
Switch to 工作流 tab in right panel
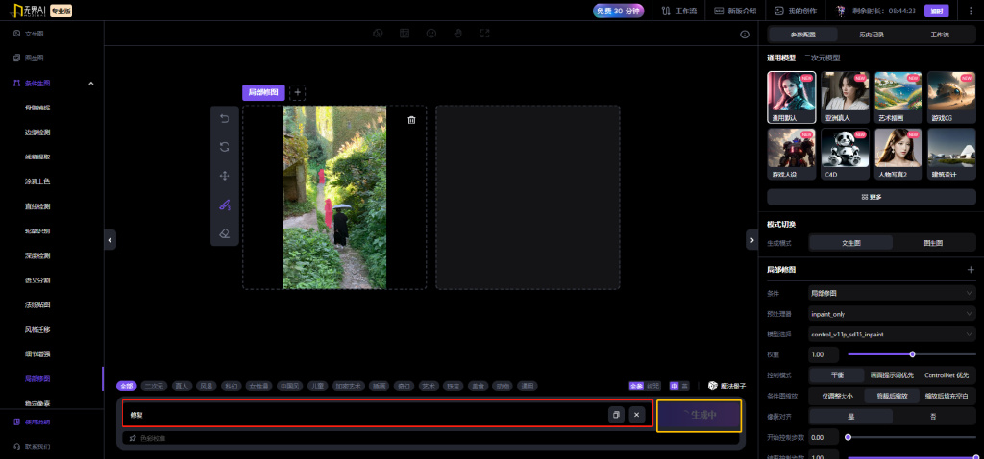tap(940, 35)
